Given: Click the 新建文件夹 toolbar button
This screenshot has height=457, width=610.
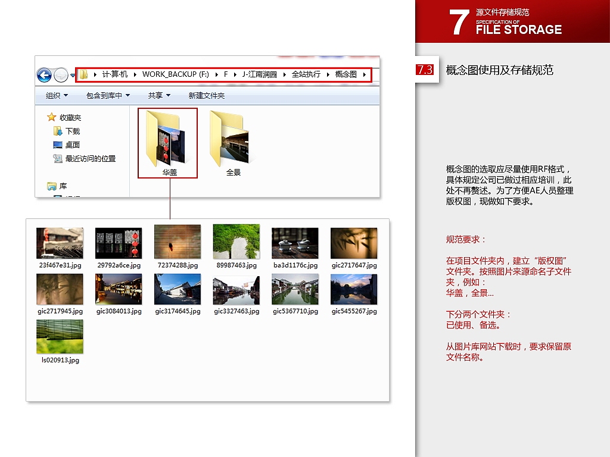Looking at the screenshot, I should (x=207, y=96).
